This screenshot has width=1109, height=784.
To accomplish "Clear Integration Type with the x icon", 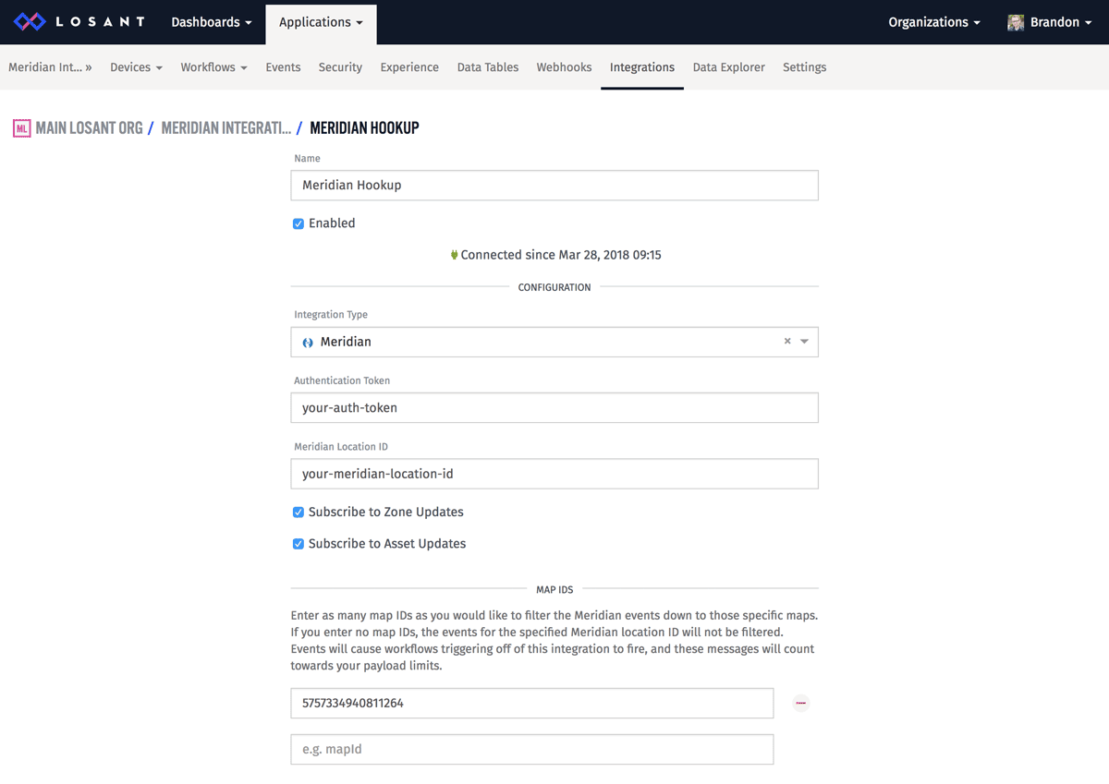I will click(787, 342).
